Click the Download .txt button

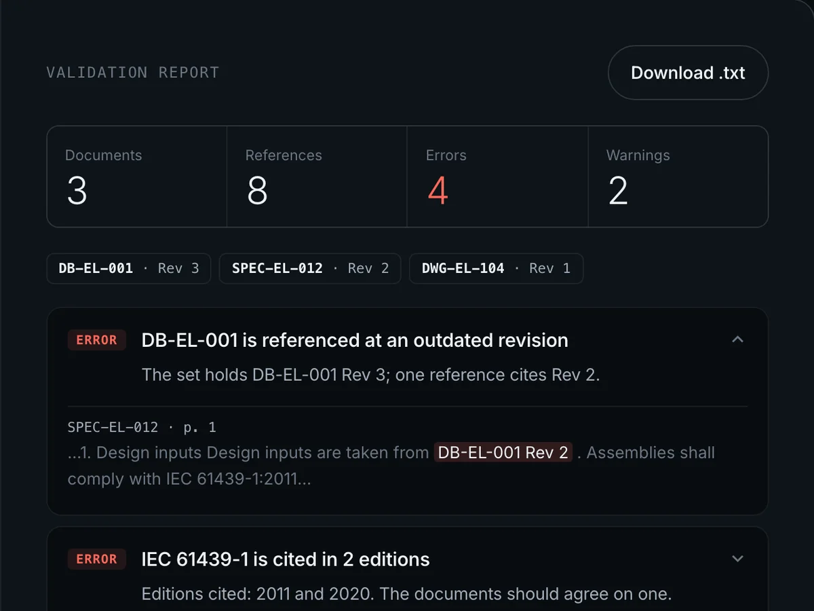pos(688,73)
